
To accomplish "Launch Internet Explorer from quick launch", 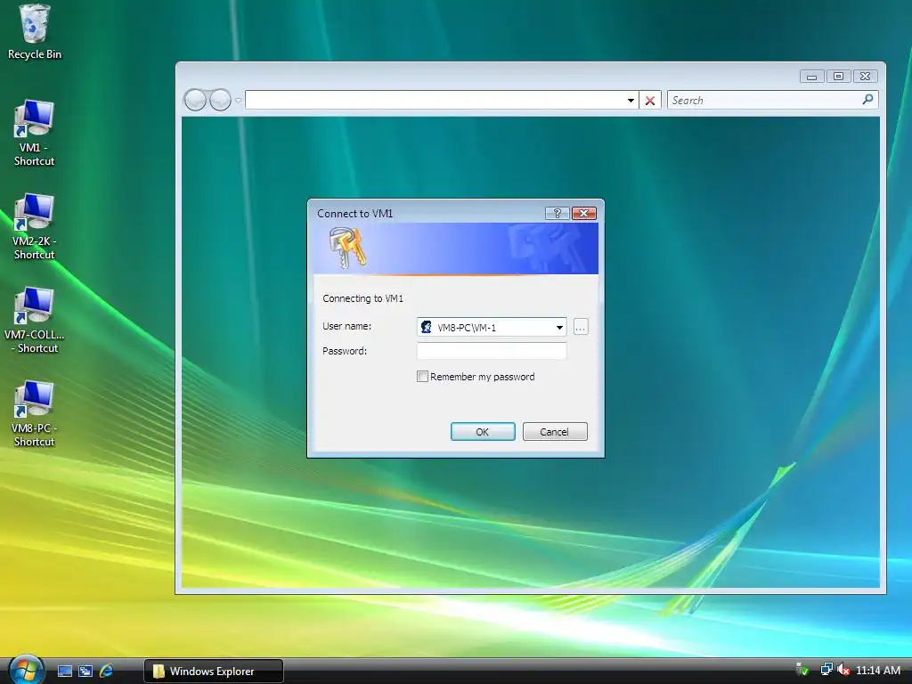I will pyautogui.click(x=107, y=672).
